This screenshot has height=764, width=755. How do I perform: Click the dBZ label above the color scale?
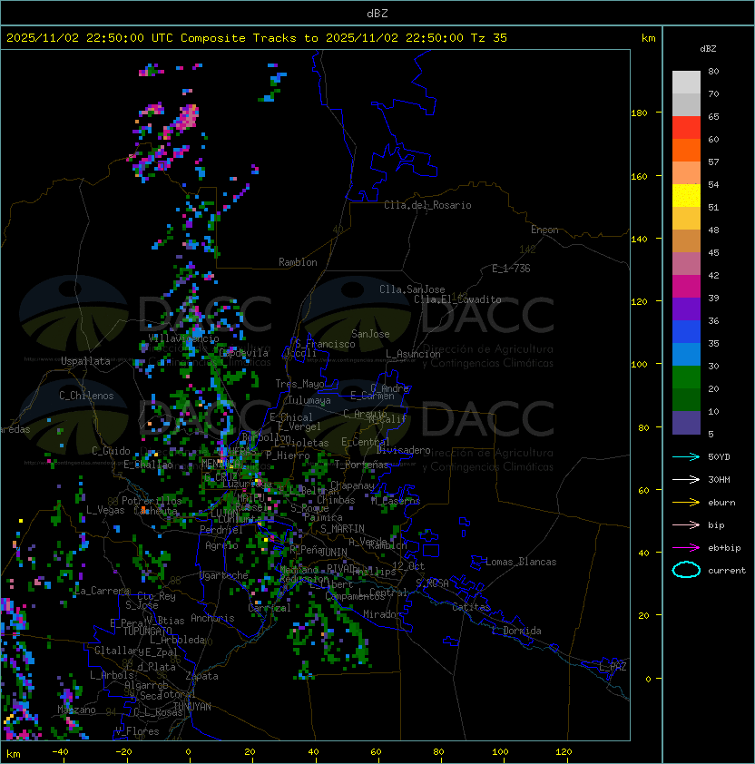[708, 49]
